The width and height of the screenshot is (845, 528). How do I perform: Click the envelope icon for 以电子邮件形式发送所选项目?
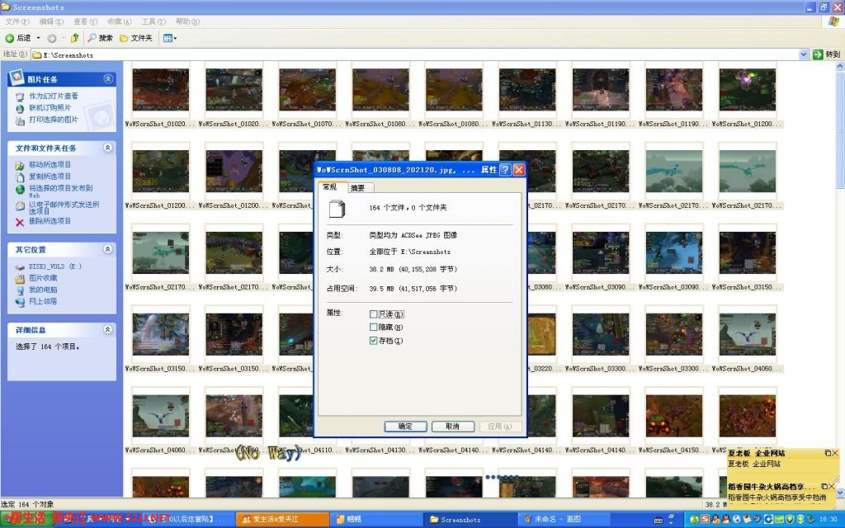pyautogui.click(x=20, y=205)
